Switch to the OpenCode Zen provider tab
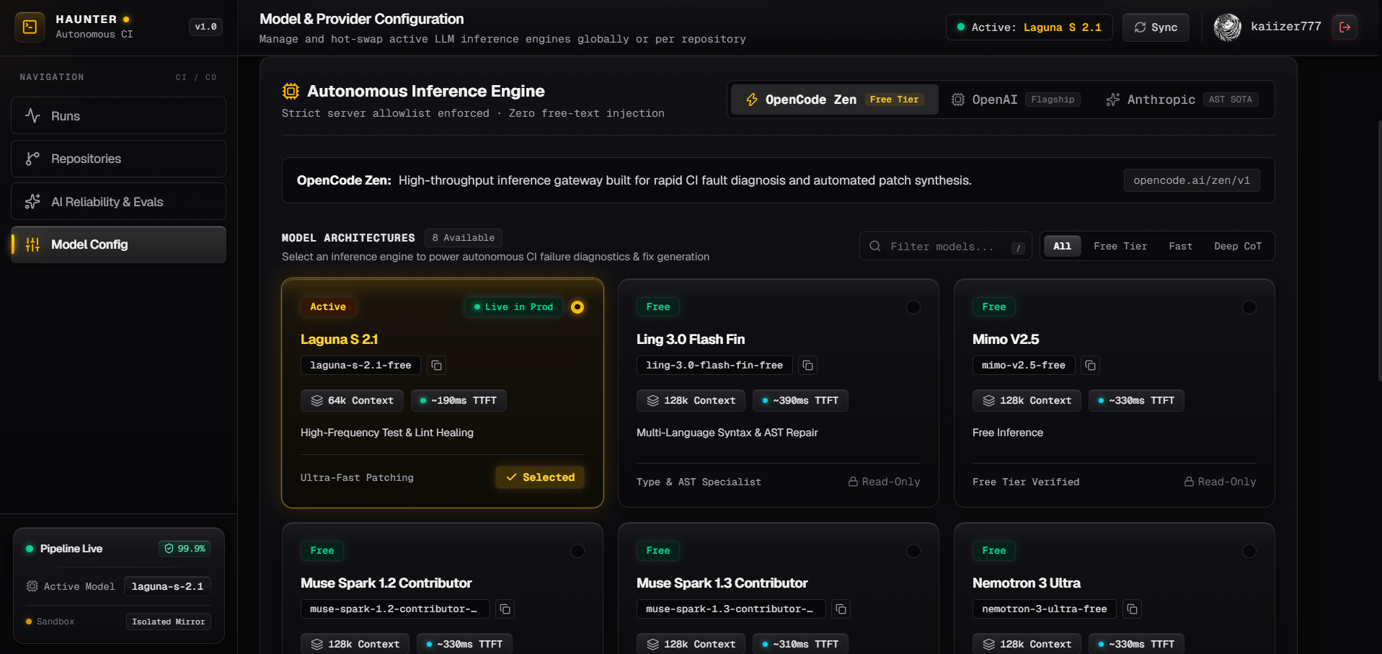 (835, 100)
